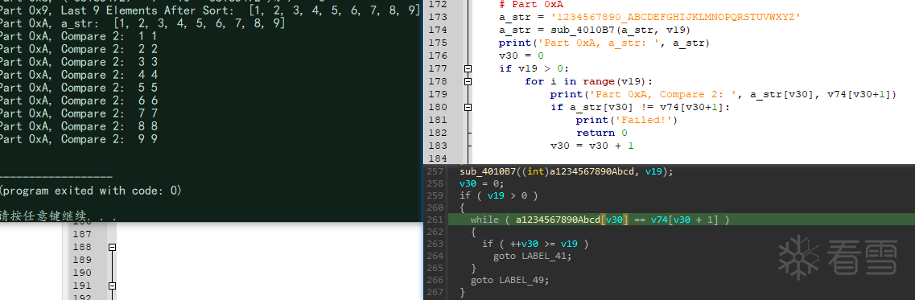Click 'v30 = v30 + 1' line

click(x=591, y=146)
